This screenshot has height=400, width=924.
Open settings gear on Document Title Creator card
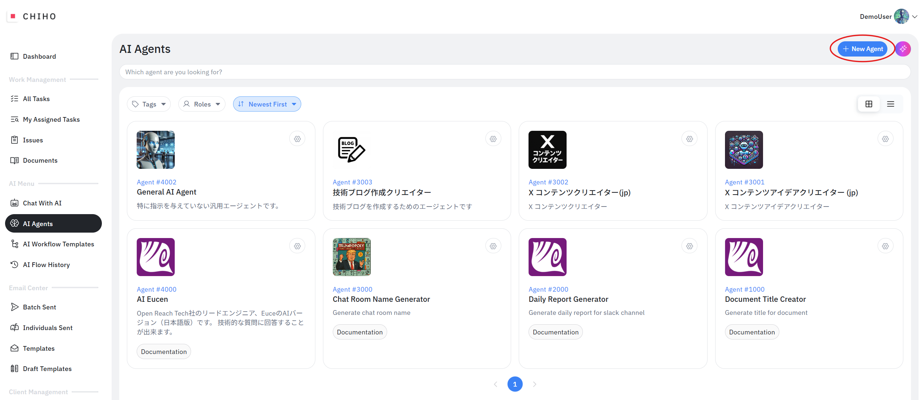pos(885,246)
